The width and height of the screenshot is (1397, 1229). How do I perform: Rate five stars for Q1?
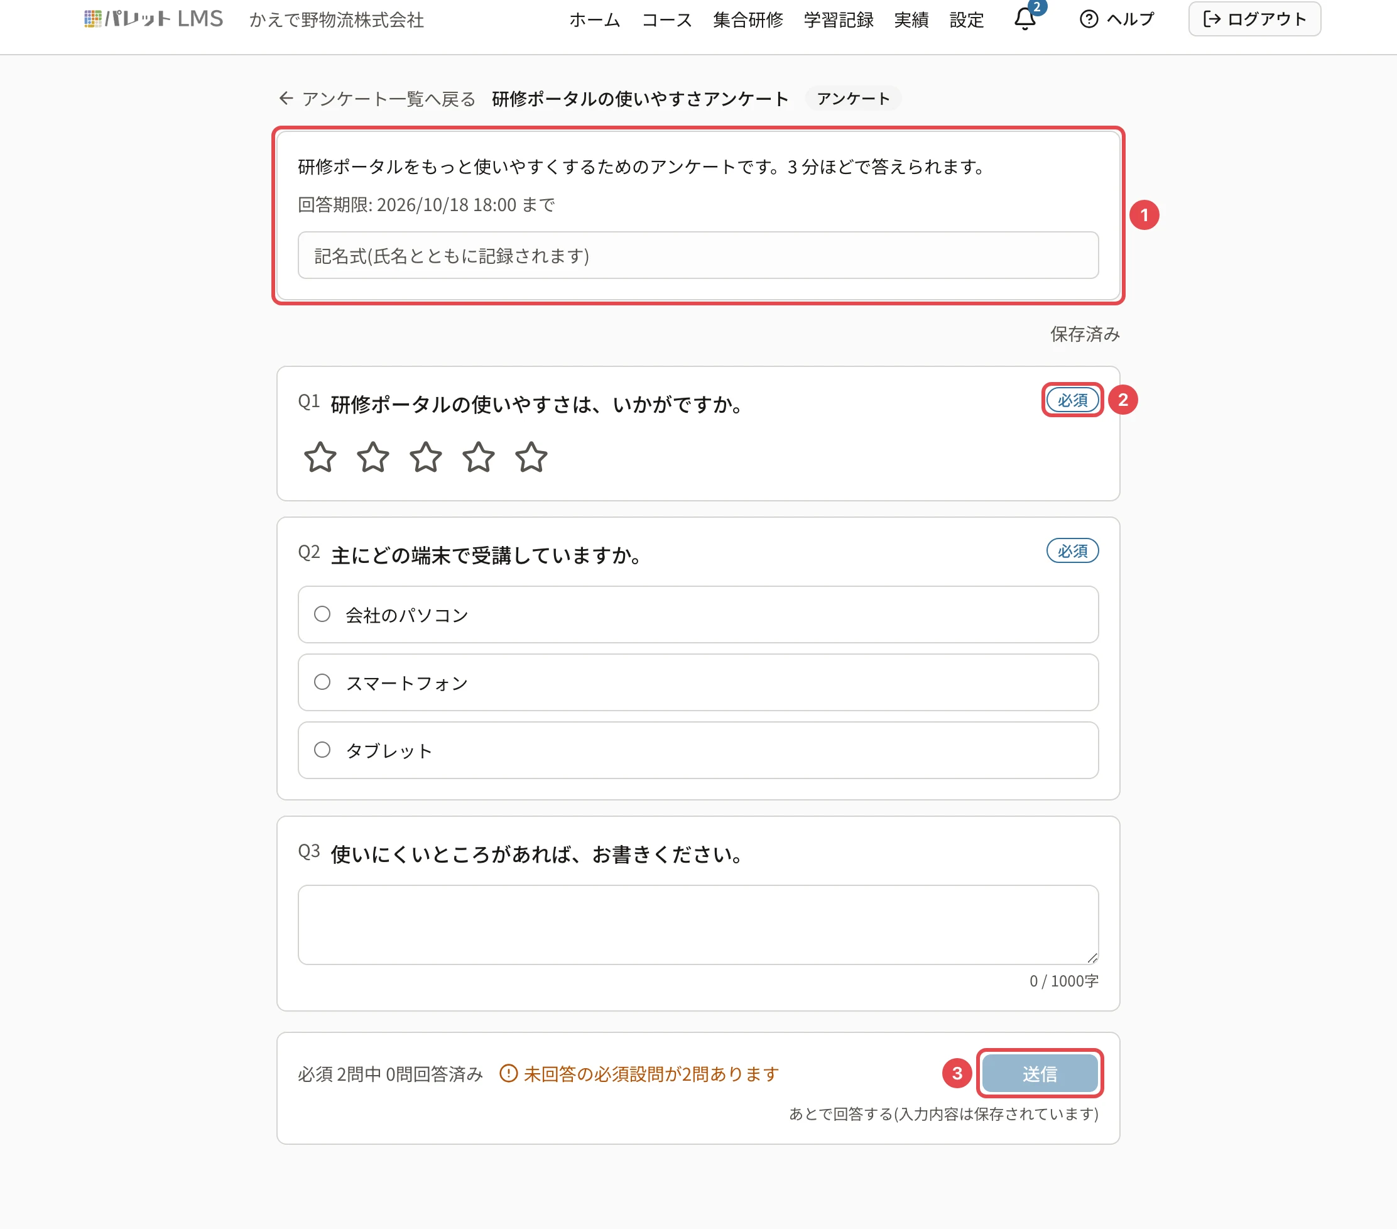point(531,457)
